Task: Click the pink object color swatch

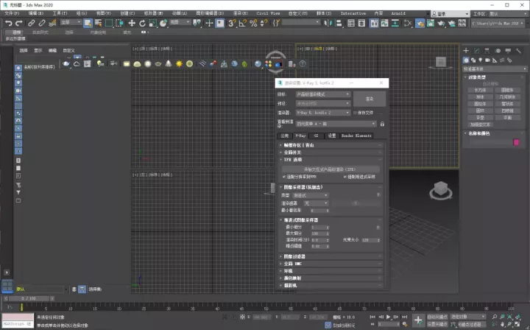Action: (516, 142)
